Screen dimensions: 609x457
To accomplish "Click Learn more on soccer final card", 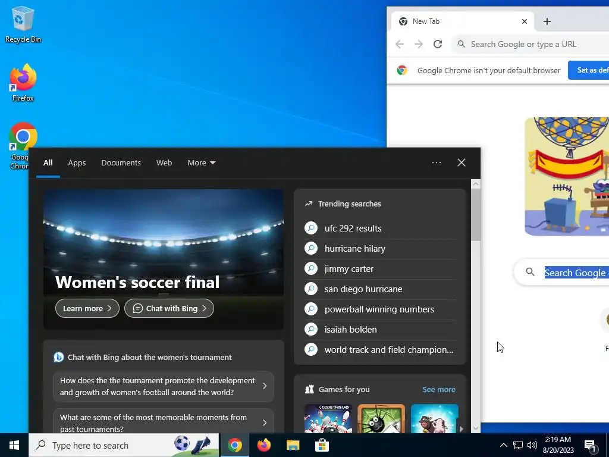I will pyautogui.click(x=87, y=308).
